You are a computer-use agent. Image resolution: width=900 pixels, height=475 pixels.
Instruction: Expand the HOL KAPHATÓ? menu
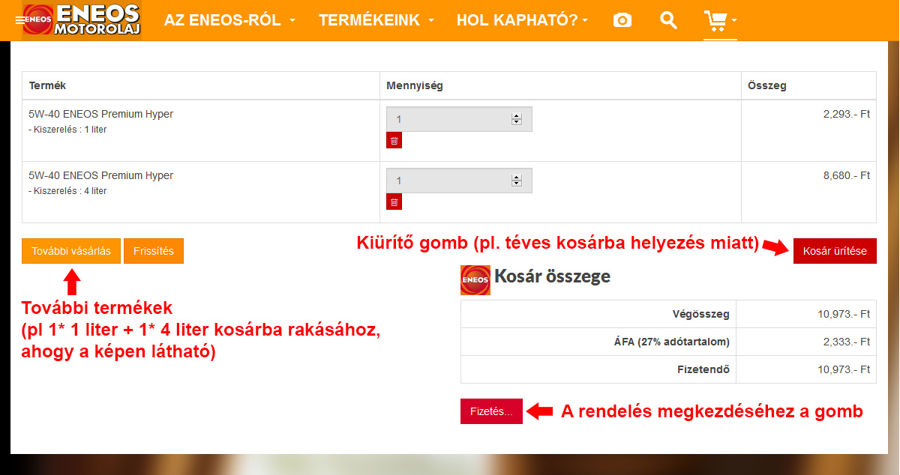coord(522,20)
